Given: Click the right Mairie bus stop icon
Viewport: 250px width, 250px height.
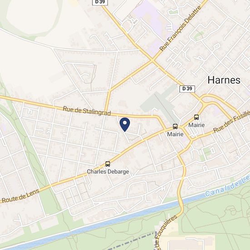Looking at the screenshot, I should pos(196,117).
